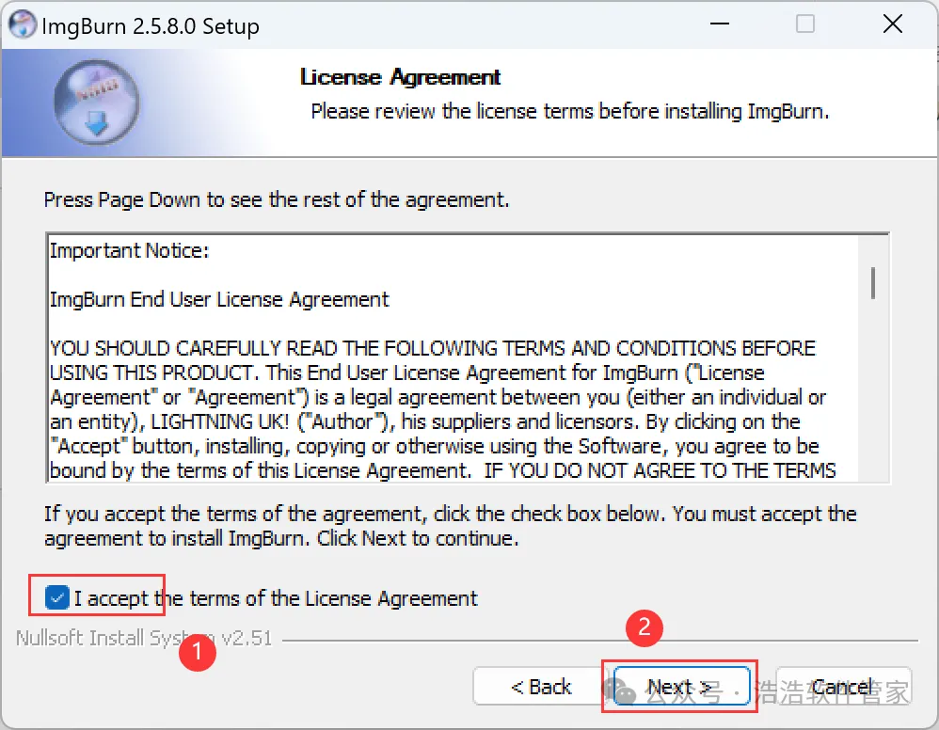This screenshot has width=939, height=730.
Task: Click 'Please review the license terms' subtitle
Action: point(570,111)
